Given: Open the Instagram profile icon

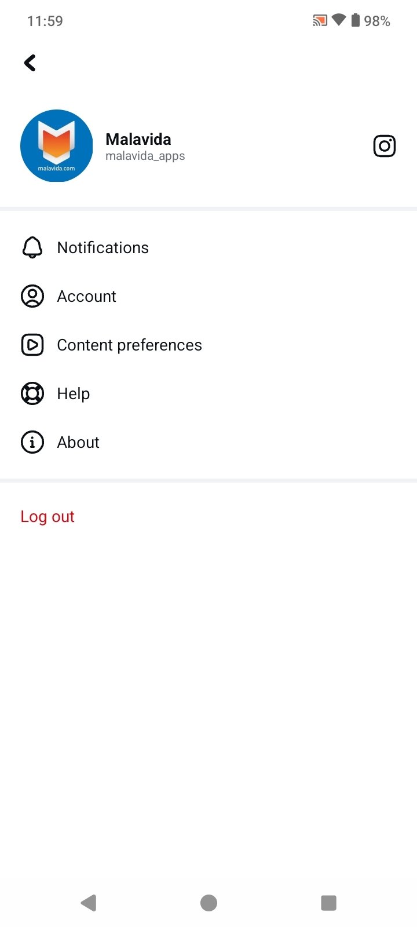Looking at the screenshot, I should [384, 146].
